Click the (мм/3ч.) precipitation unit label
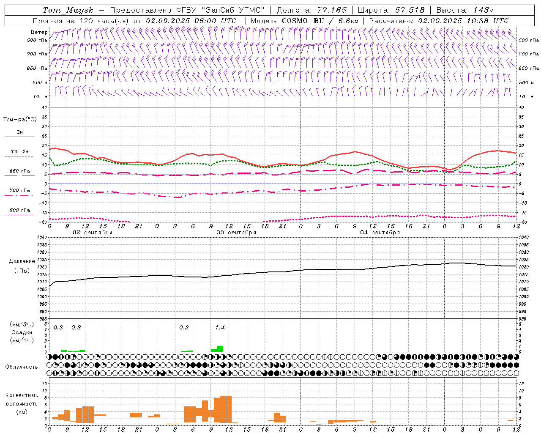 [x=22, y=324]
